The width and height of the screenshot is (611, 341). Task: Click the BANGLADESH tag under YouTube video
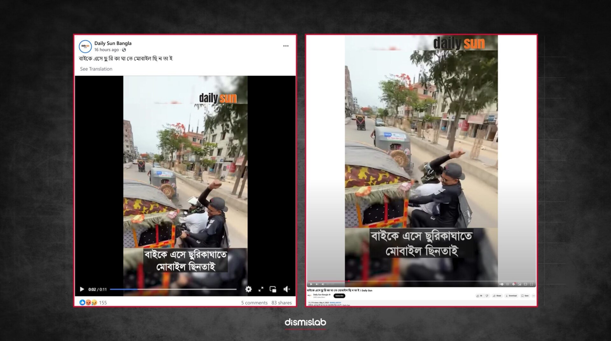(x=335, y=303)
